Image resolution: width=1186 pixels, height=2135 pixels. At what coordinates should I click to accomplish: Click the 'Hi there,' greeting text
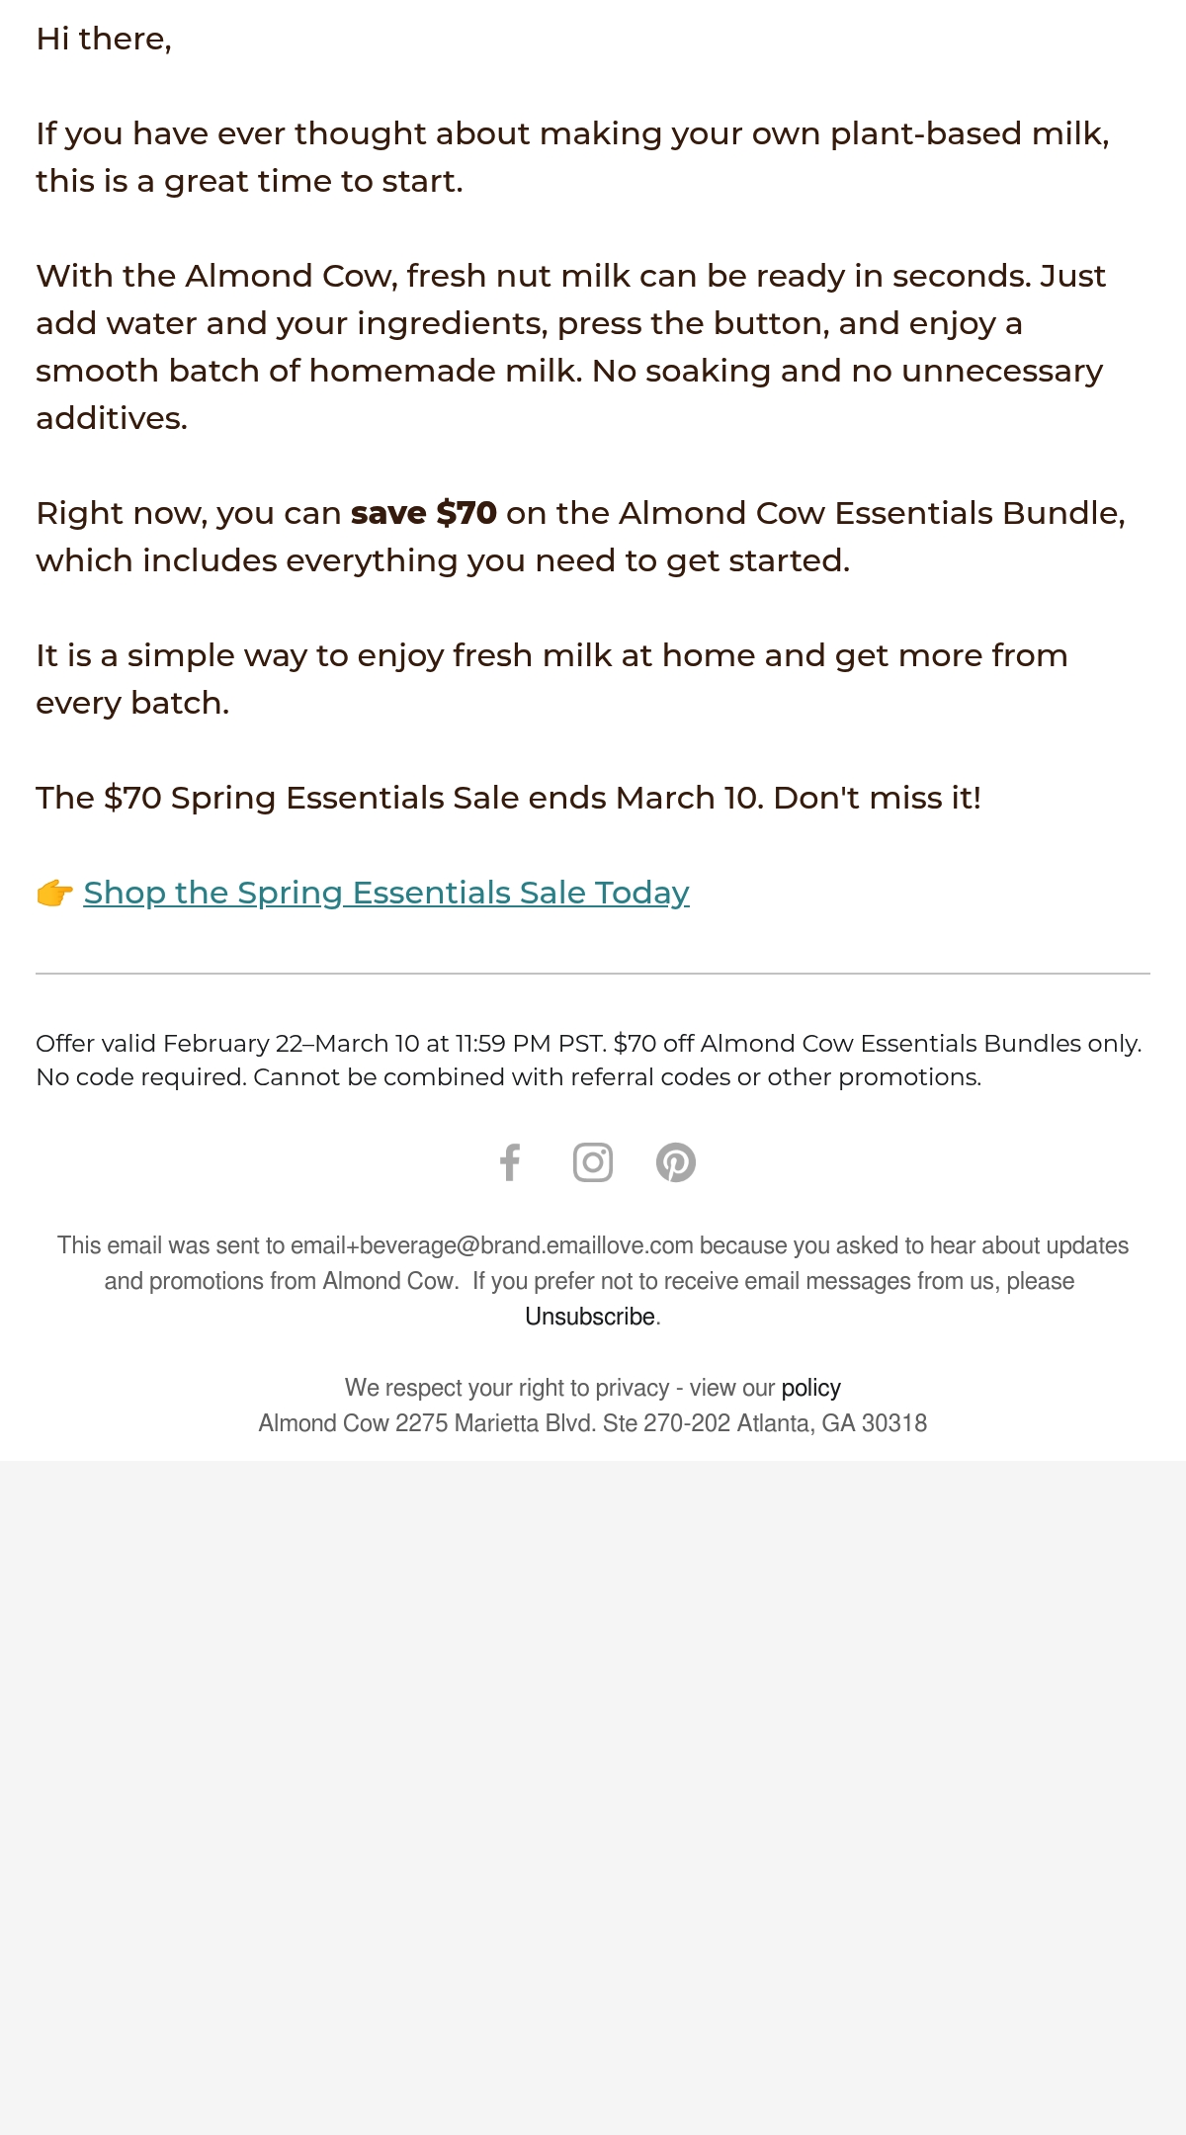coord(104,39)
